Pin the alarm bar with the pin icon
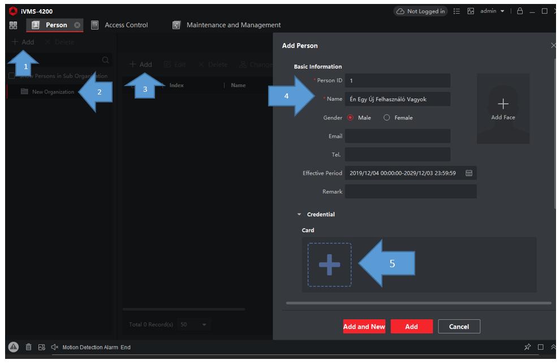This screenshot has height=364, width=560. (x=527, y=347)
